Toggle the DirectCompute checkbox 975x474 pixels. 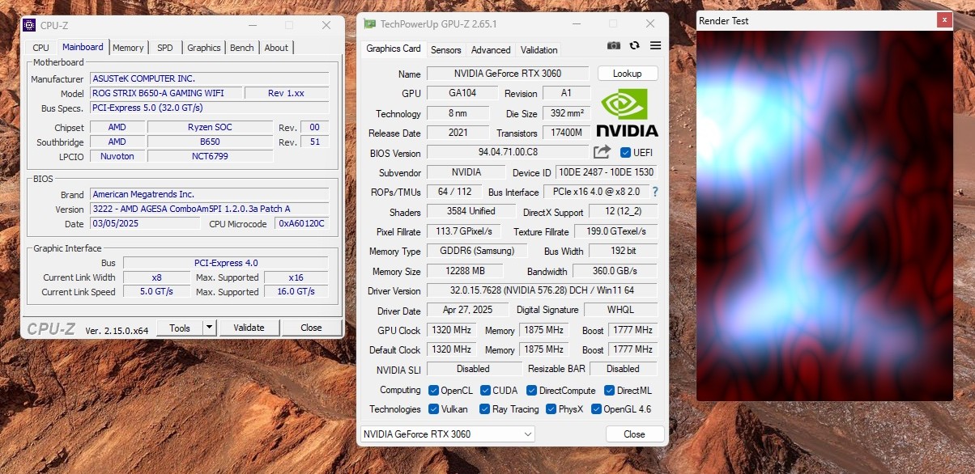[531, 391]
